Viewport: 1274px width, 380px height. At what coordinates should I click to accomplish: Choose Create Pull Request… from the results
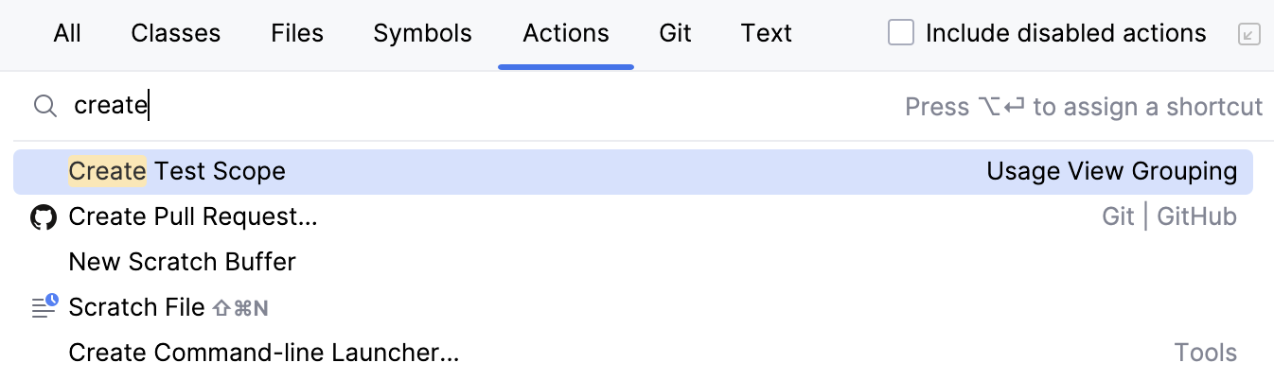click(x=193, y=217)
